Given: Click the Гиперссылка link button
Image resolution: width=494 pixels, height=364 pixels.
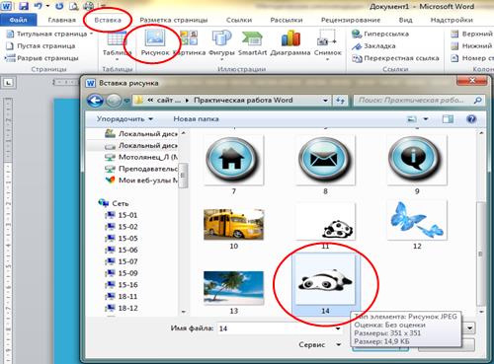Looking at the screenshot, I should pyautogui.click(x=380, y=34).
